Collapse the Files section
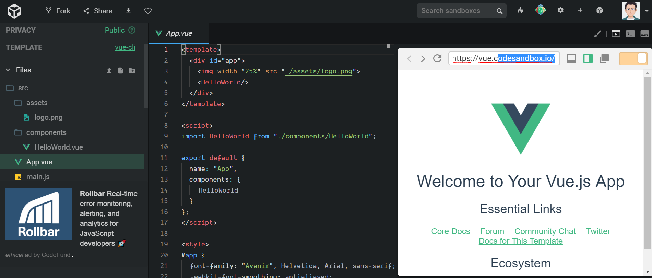 (8, 70)
